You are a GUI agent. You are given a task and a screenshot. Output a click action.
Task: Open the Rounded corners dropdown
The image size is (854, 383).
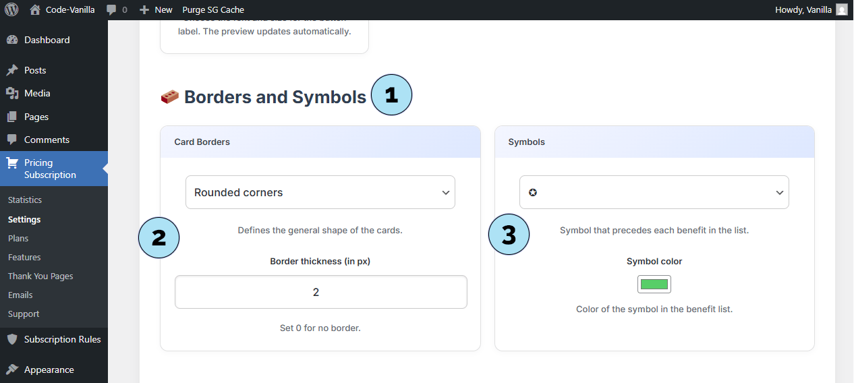click(x=320, y=192)
